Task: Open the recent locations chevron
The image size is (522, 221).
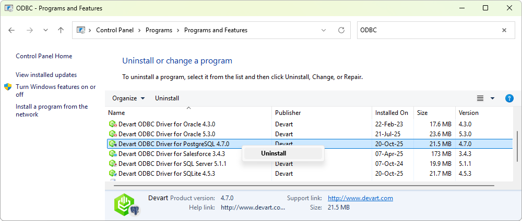Action: pyautogui.click(x=45, y=30)
